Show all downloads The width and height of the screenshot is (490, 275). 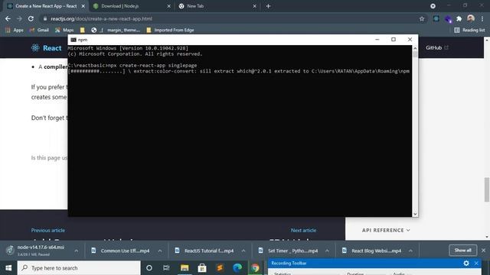click(462, 251)
